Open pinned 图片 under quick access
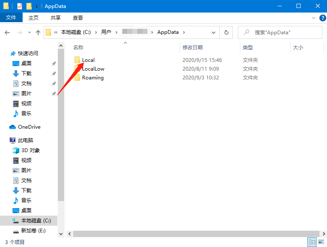This screenshot has width=327, height=247. point(26,94)
